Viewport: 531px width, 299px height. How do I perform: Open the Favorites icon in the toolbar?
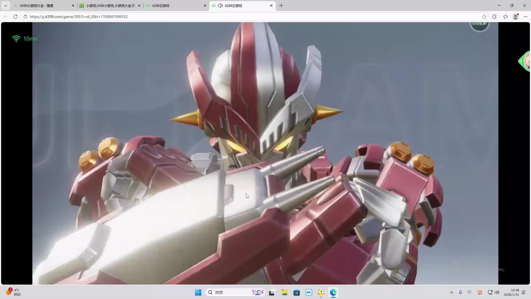(506, 17)
